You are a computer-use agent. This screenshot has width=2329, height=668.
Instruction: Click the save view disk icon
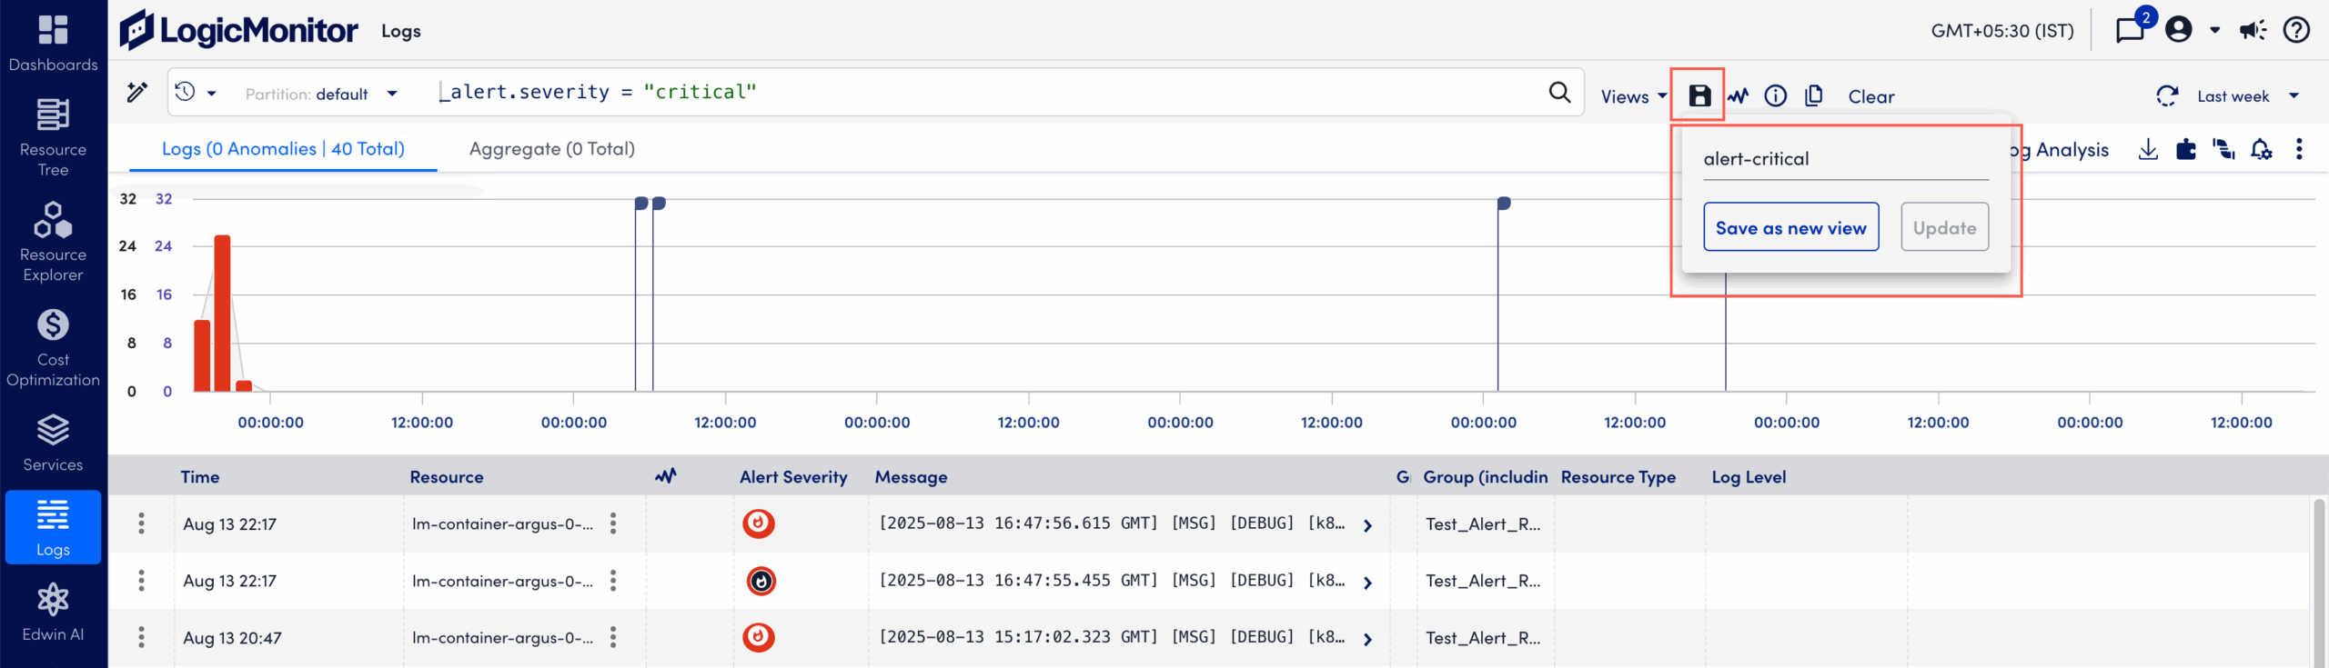[x=1699, y=95]
